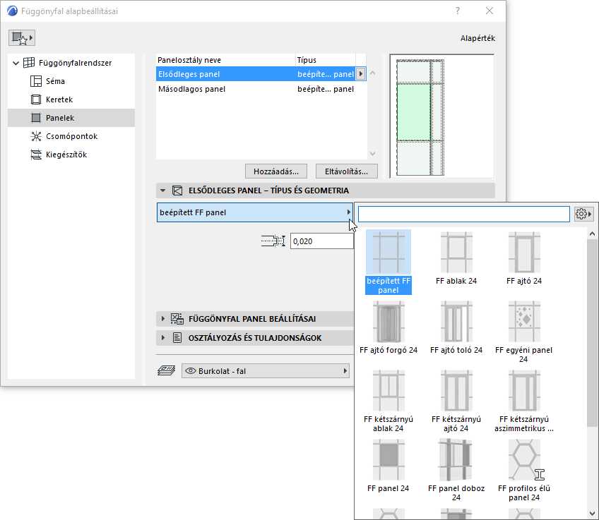The width and height of the screenshot is (599, 520).
Task: Open the Burkolat - fal layer dropdown
Action: pos(266,371)
